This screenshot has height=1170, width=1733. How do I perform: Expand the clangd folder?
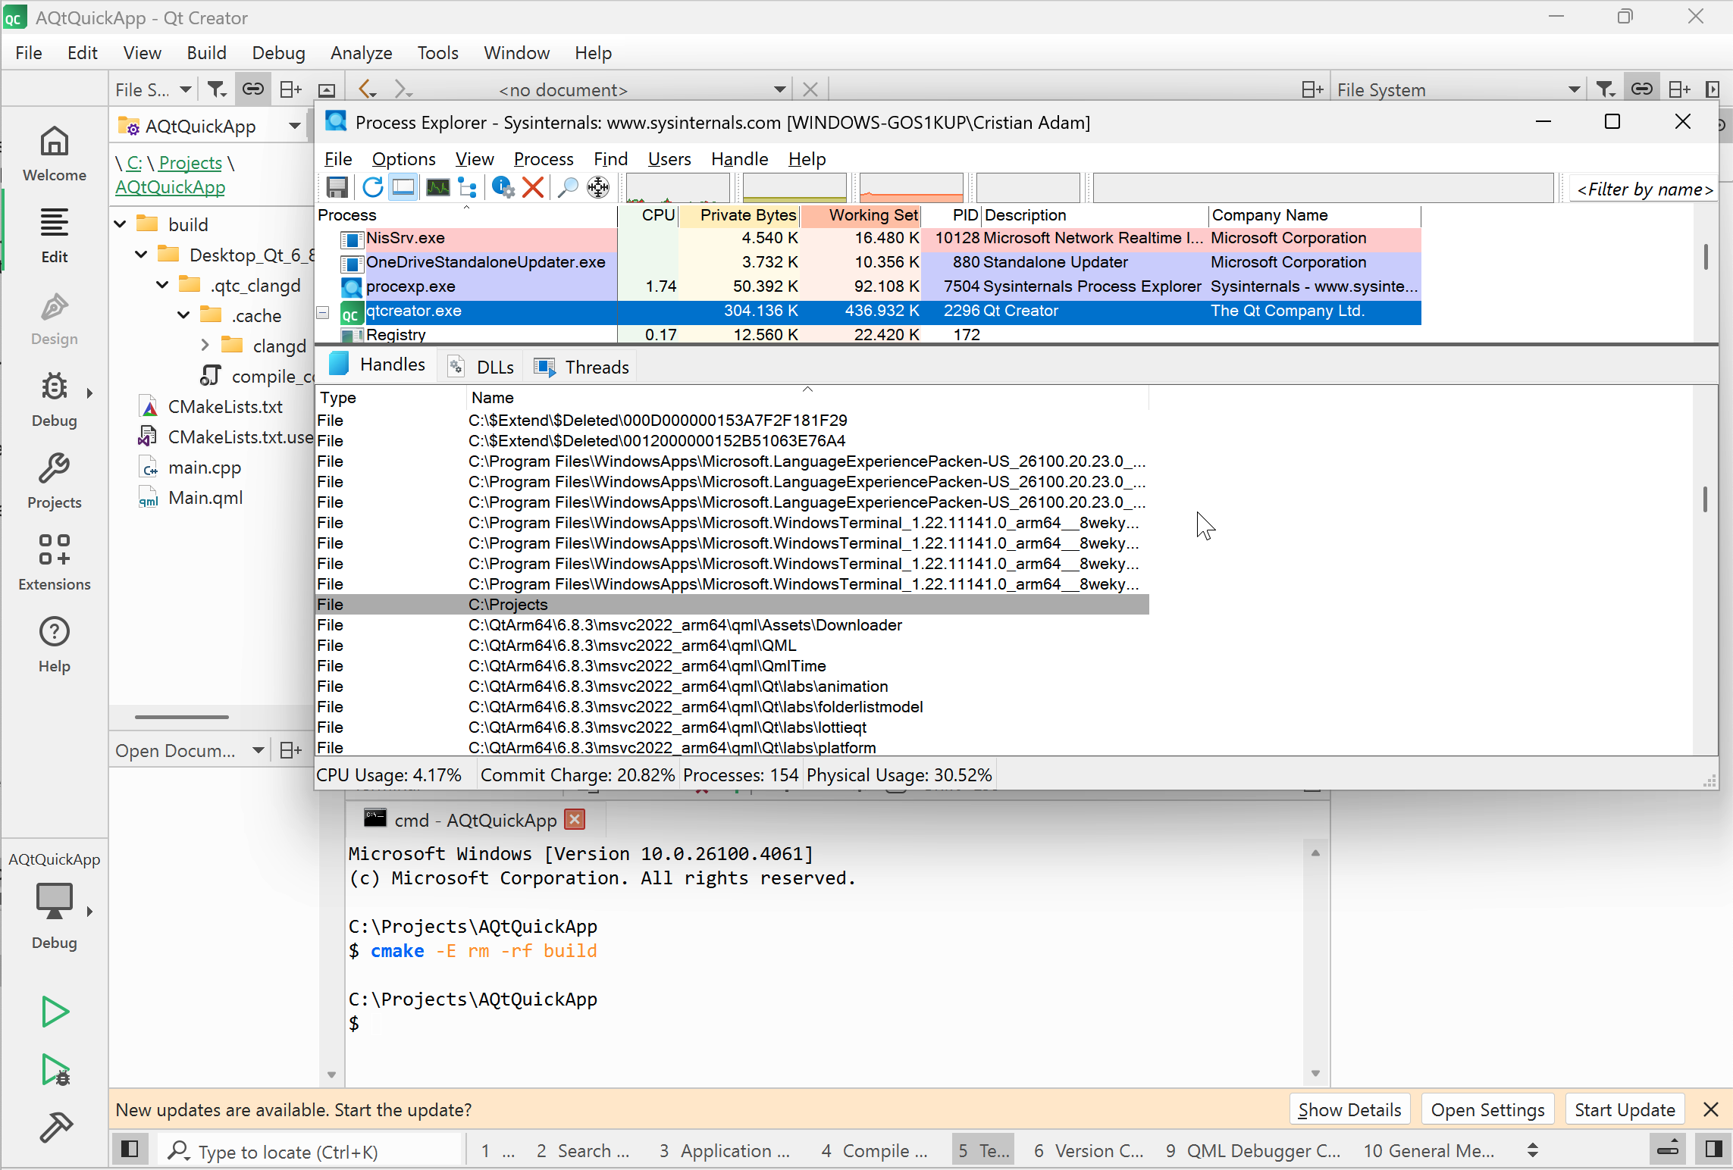(x=205, y=346)
